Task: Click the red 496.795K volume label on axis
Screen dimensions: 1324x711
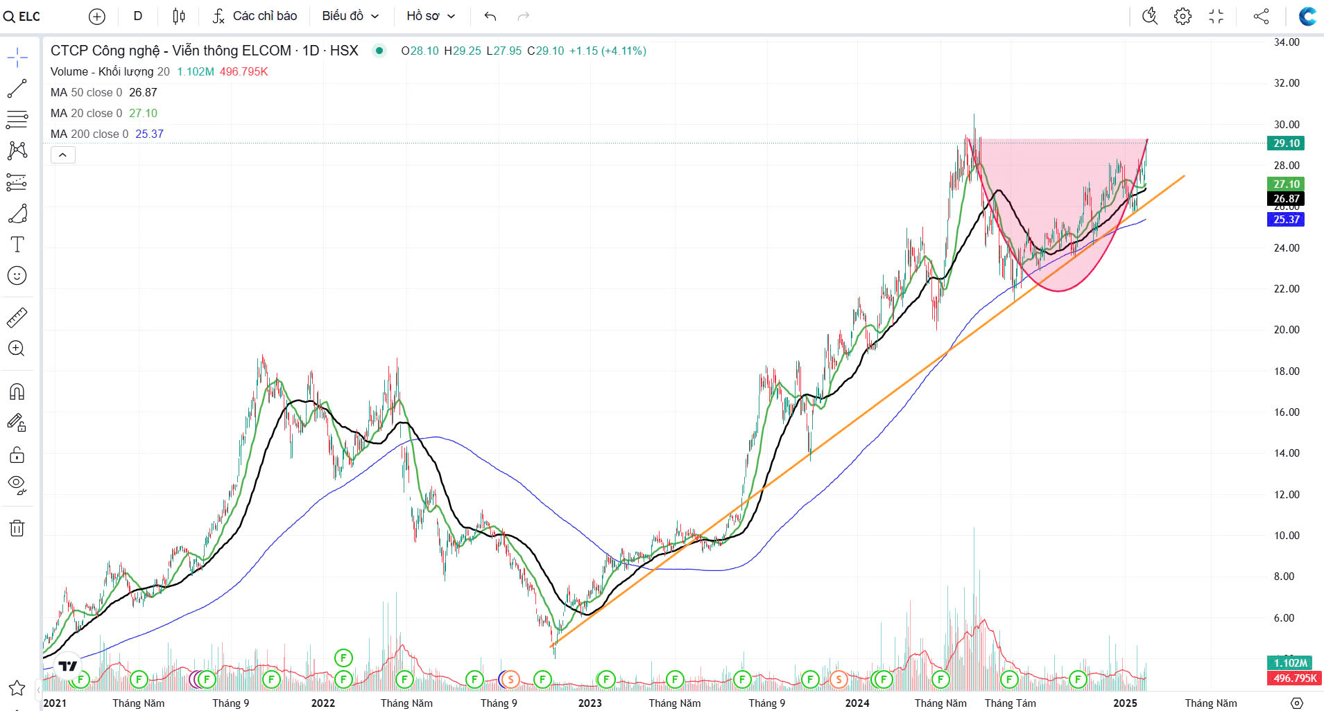Action: tap(1294, 678)
